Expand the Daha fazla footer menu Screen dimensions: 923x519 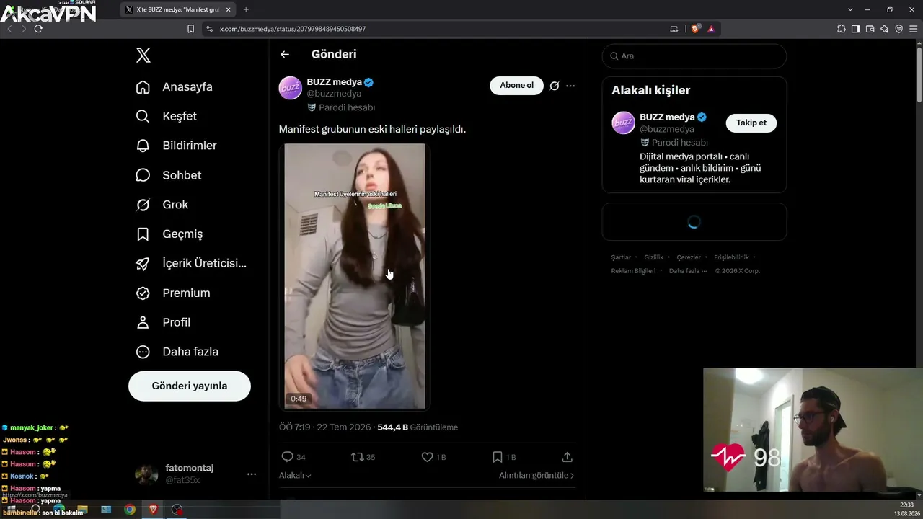tap(686, 271)
